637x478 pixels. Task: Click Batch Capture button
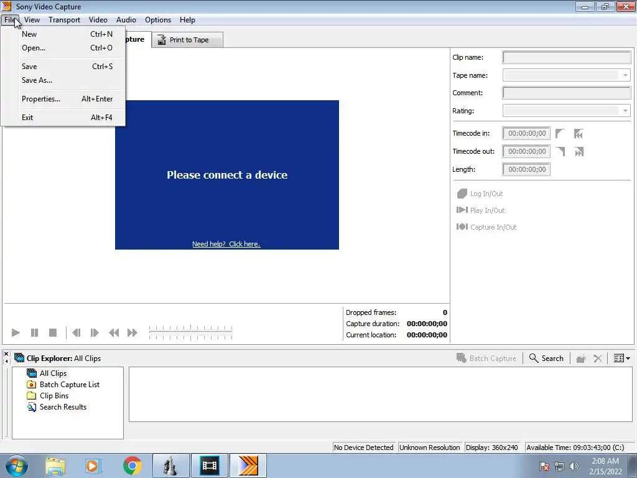pos(486,358)
